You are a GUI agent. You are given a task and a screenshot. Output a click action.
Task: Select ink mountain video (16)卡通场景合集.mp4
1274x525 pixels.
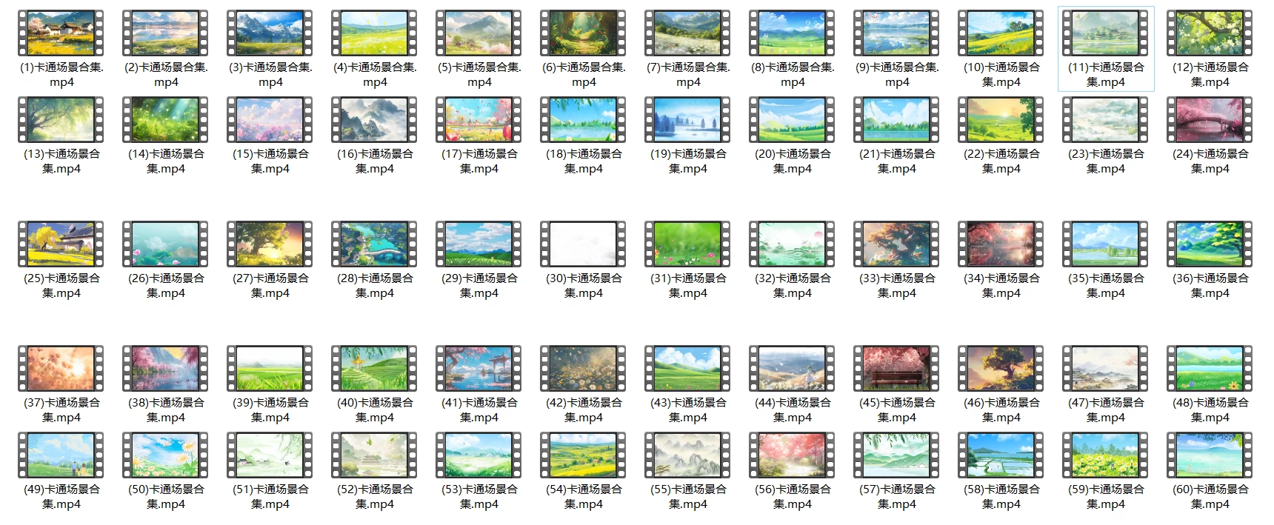[375, 119]
